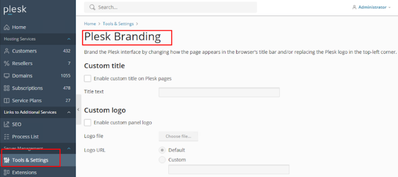Click the Choose file... button
Viewport: 398px width, 177px height.
(x=178, y=136)
